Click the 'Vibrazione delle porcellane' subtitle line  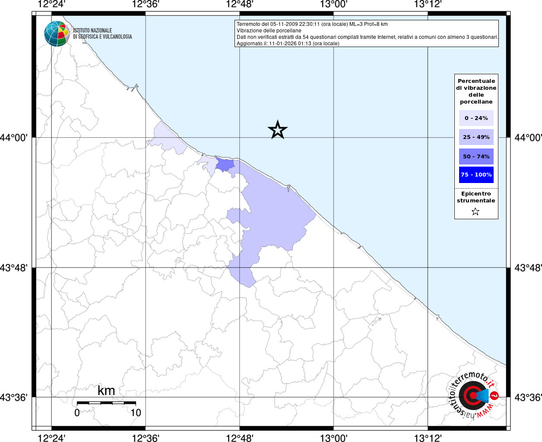pyautogui.click(x=269, y=31)
